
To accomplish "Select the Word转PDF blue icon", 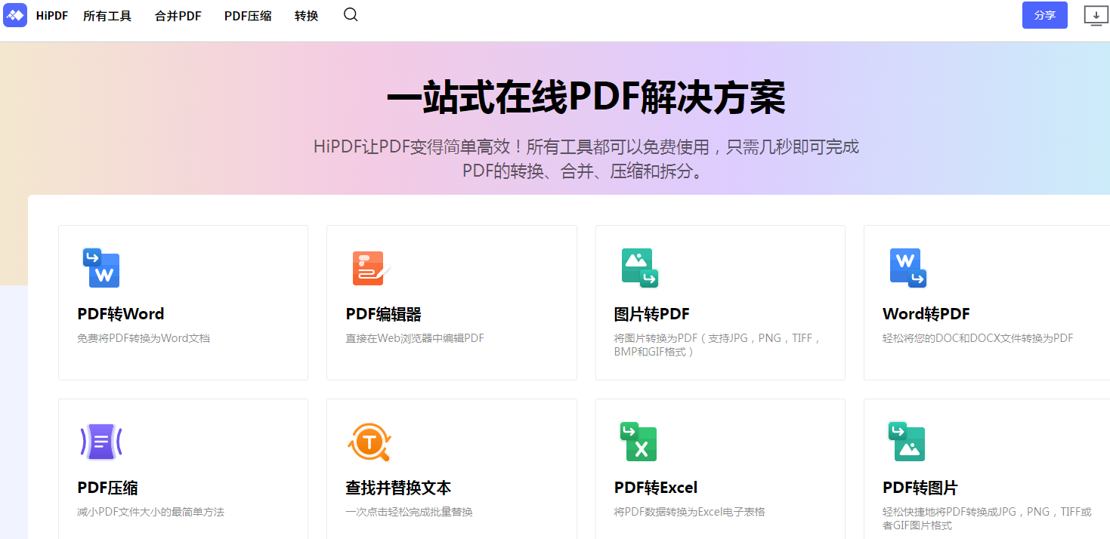I will [907, 268].
